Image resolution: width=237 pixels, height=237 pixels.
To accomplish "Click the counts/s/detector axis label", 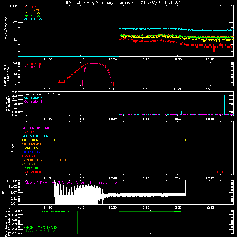I will [x=6, y=31].
